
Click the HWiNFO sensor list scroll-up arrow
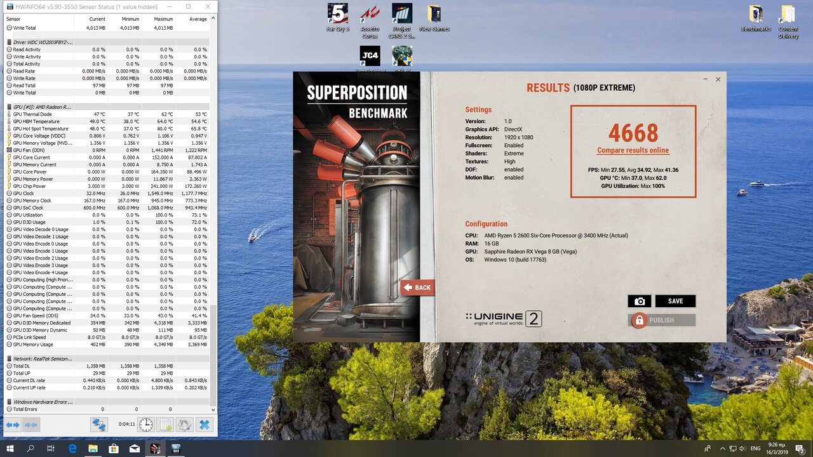[x=213, y=18]
